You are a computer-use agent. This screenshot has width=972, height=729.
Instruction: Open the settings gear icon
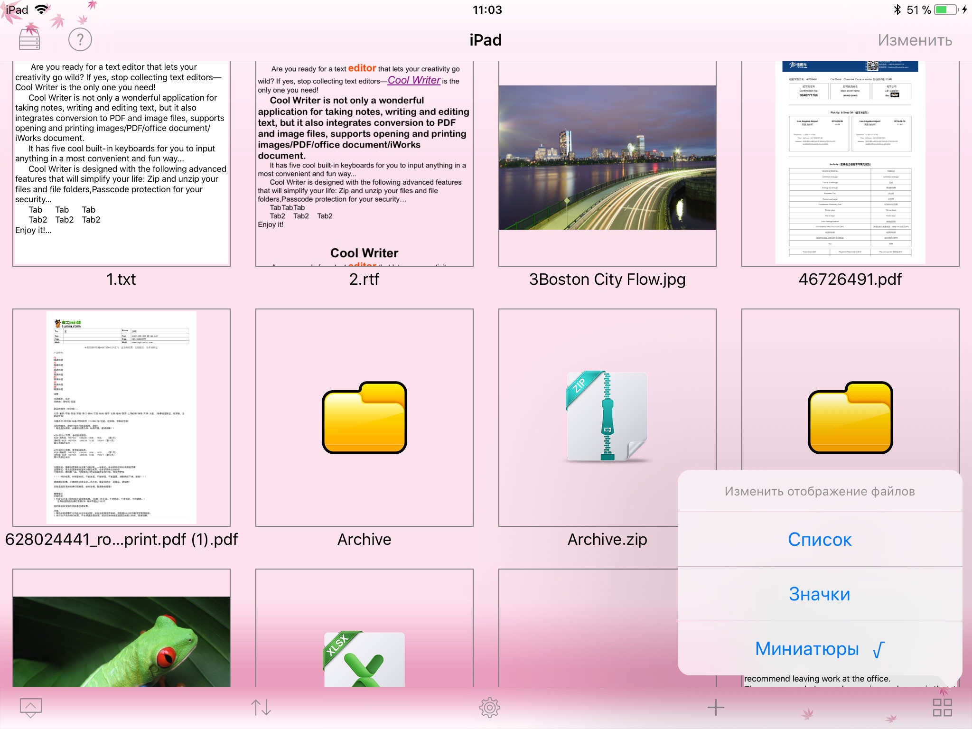(489, 707)
